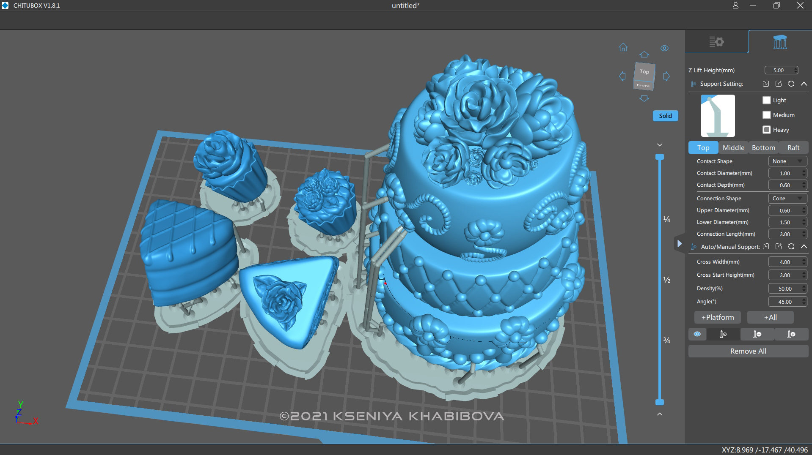Click the Home view icon above the viewport
The width and height of the screenshot is (812, 455).
[623, 48]
